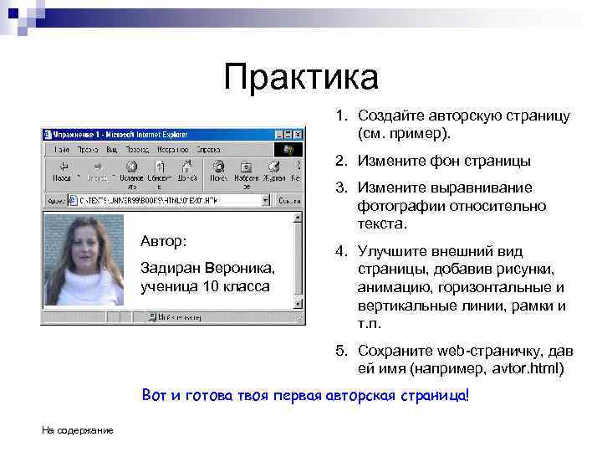
Task: Click the 'Практика' slide title
Action: click(x=301, y=77)
